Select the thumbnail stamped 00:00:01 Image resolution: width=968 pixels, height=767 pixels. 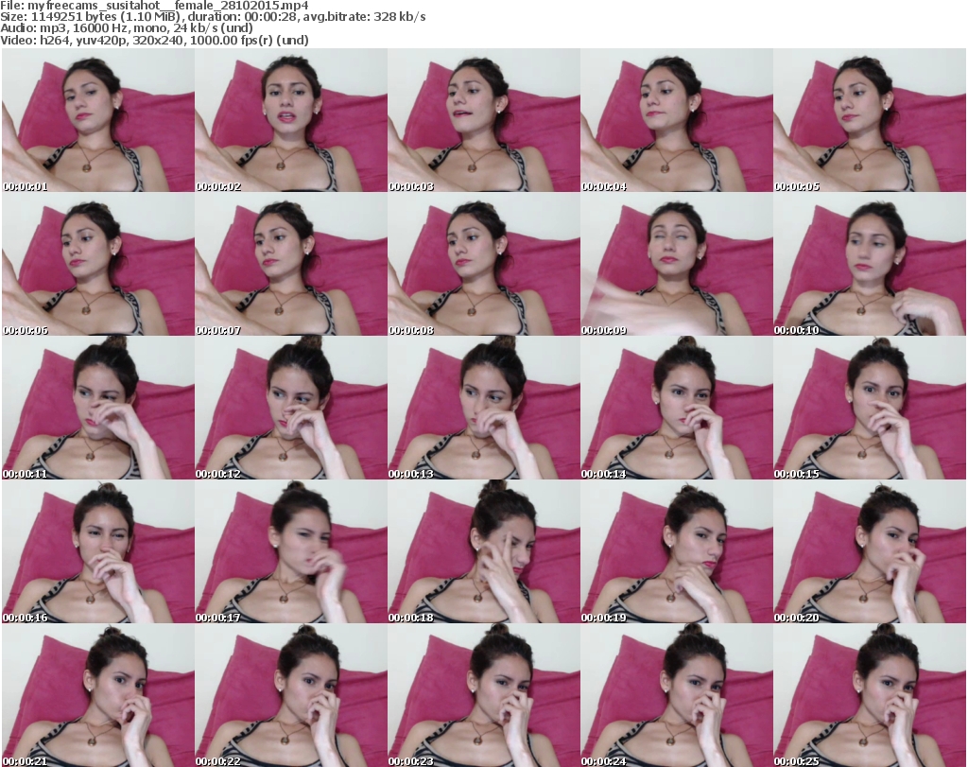pos(98,120)
